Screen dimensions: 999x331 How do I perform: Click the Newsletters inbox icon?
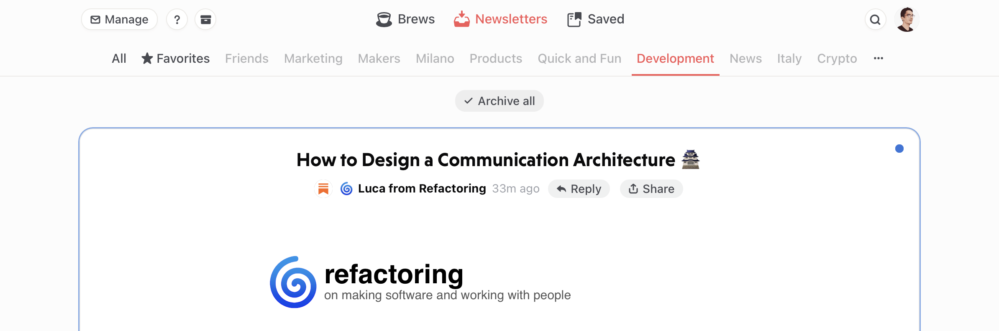(x=462, y=19)
